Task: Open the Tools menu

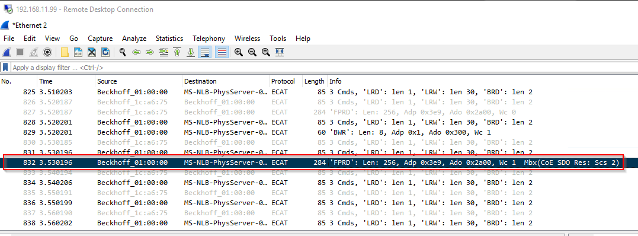Action: (x=278, y=39)
